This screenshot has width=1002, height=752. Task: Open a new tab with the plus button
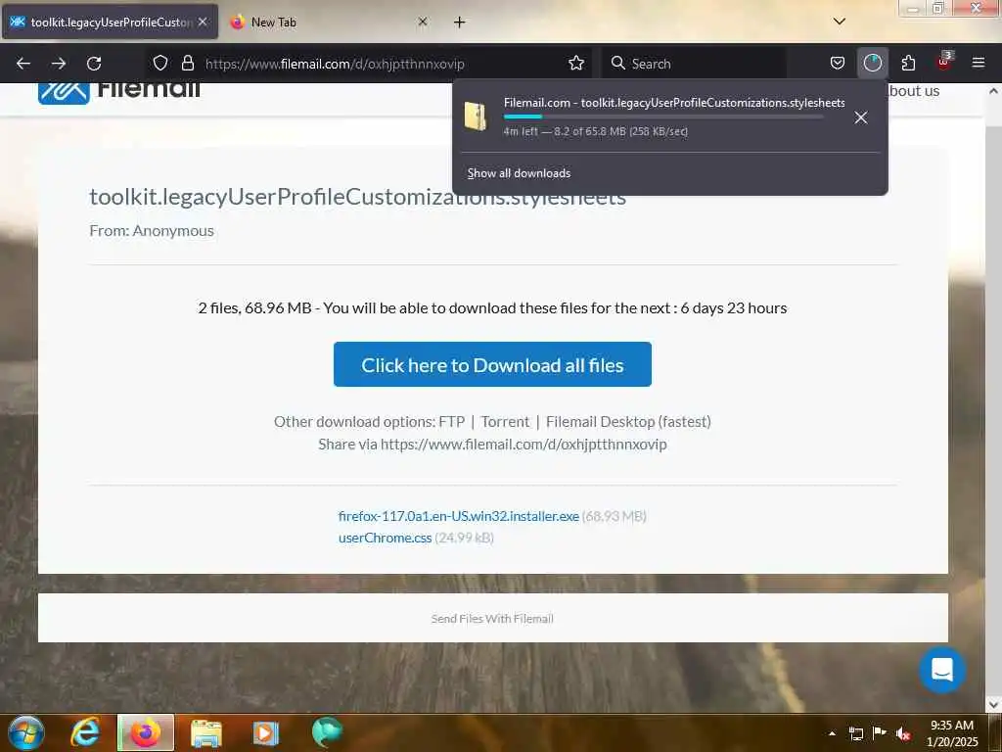(x=459, y=22)
